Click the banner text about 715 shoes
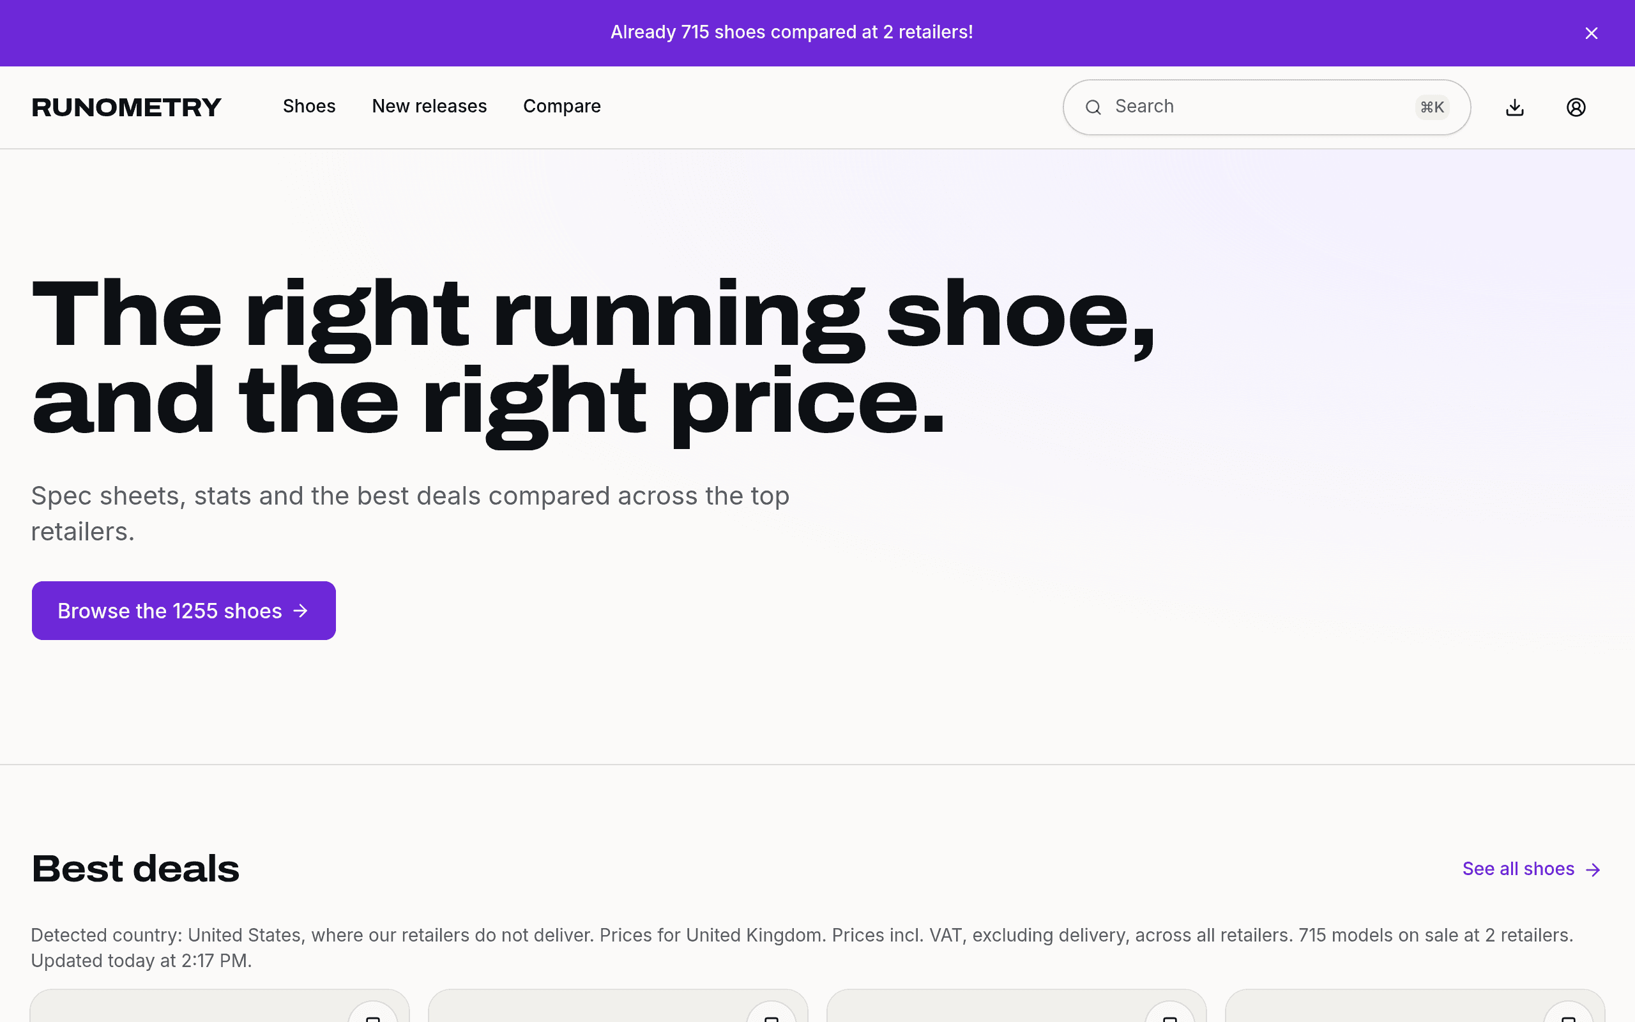Screen dimensions: 1635x1022 coord(791,33)
